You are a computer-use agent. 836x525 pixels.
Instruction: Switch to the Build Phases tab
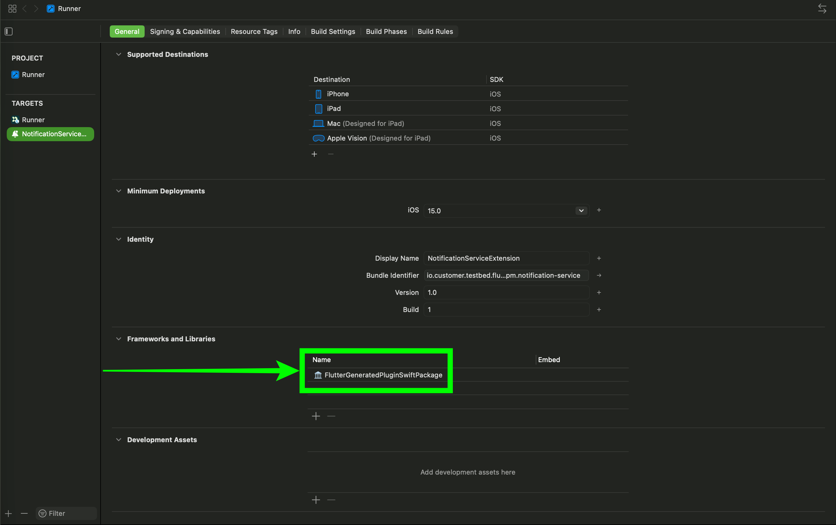click(386, 31)
